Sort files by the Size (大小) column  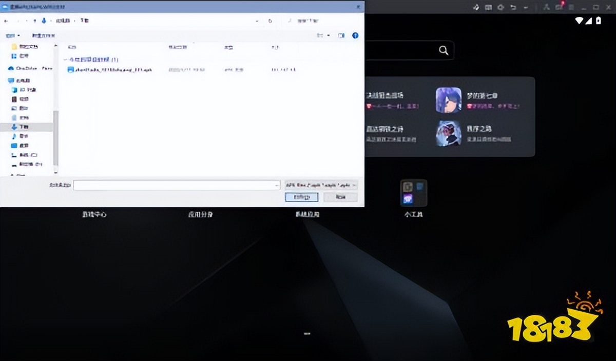click(x=275, y=47)
